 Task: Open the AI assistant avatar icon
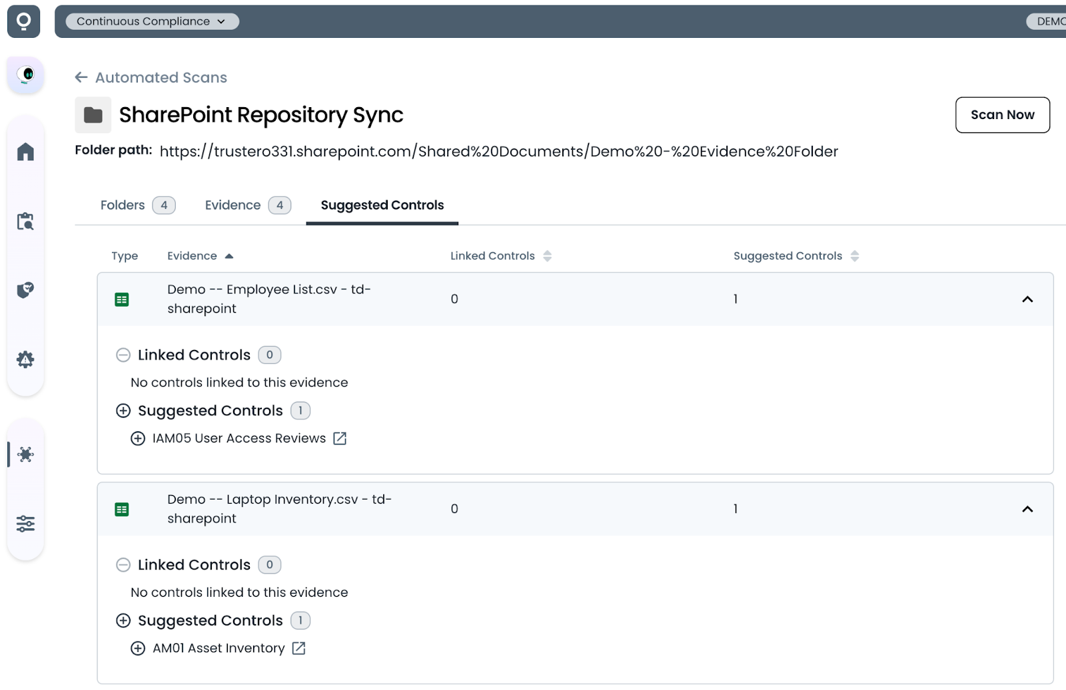[26, 74]
